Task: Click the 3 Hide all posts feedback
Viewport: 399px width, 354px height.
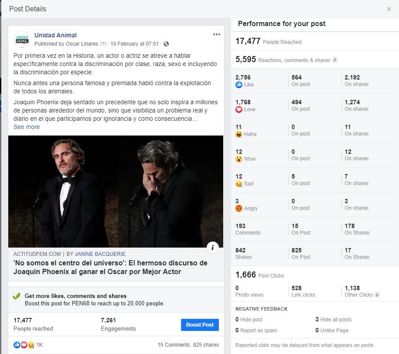Action: [x=333, y=319]
